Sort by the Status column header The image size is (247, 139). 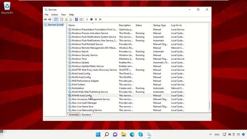point(143,25)
